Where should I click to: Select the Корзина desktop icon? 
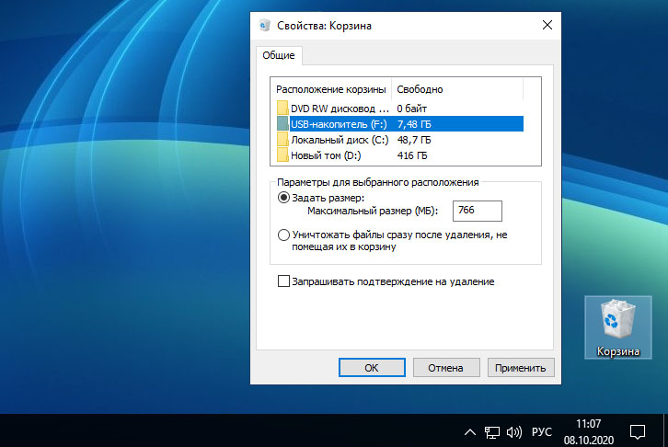point(617,327)
